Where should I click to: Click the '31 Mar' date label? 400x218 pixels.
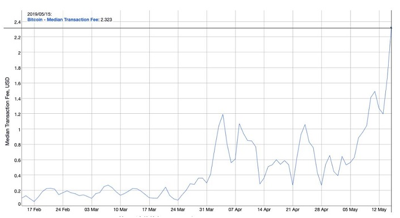207,210
